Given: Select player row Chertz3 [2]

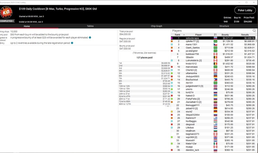Looking at the screenshot, I should 213,70.
